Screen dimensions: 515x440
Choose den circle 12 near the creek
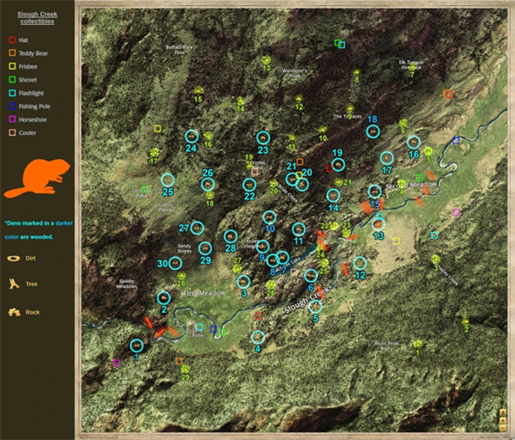coord(360,263)
